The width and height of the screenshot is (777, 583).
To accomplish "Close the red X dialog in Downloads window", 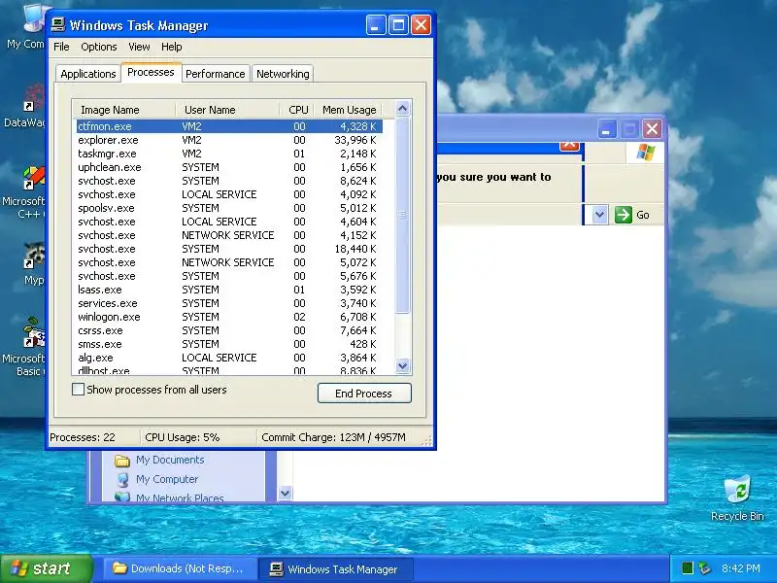I will [x=569, y=145].
